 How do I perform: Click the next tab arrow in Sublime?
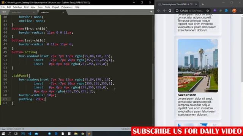point(5,12)
